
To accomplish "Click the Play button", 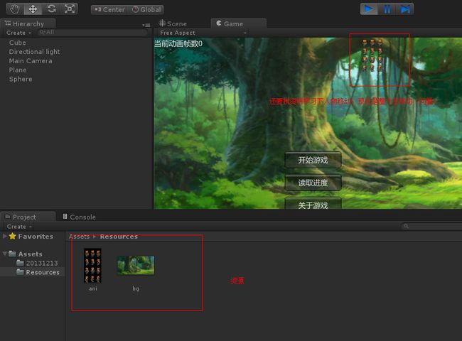I will [369, 9].
